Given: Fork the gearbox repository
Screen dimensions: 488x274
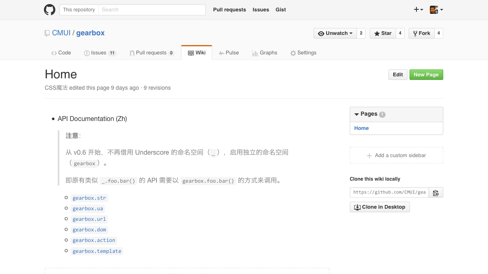Looking at the screenshot, I should pos(421,33).
